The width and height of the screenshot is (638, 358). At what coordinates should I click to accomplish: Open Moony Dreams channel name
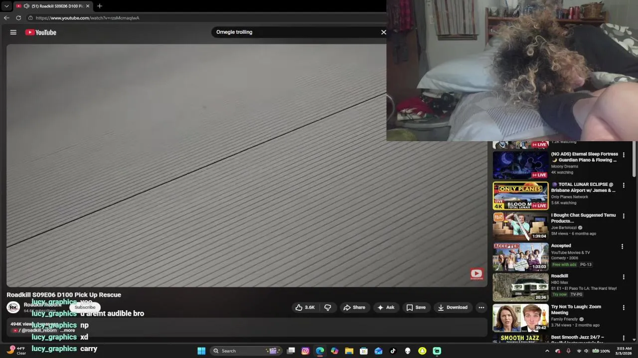click(564, 167)
